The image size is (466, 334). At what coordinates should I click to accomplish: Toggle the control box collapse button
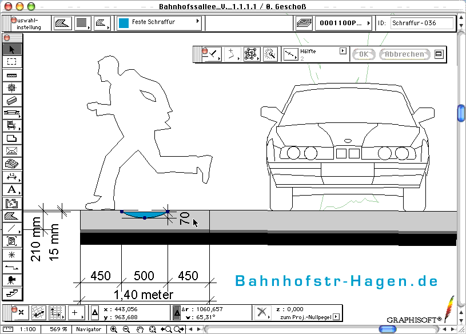pos(439,54)
